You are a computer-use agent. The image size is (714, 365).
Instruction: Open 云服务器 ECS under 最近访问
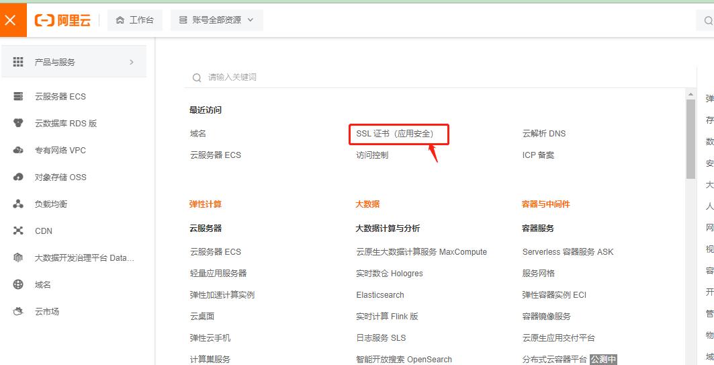pyautogui.click(x=216, y=155)
